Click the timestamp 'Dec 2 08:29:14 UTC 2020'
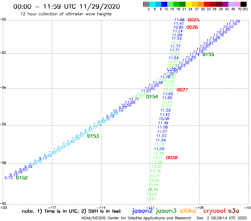 pyautogui.click(x=222, y=218)
